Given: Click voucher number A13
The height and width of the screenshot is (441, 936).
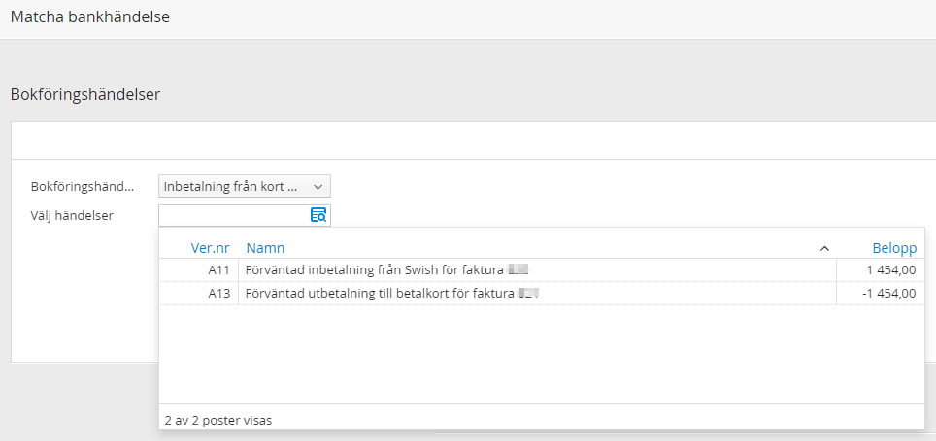Looking at the screenshot, I should [x=218, y=294].
